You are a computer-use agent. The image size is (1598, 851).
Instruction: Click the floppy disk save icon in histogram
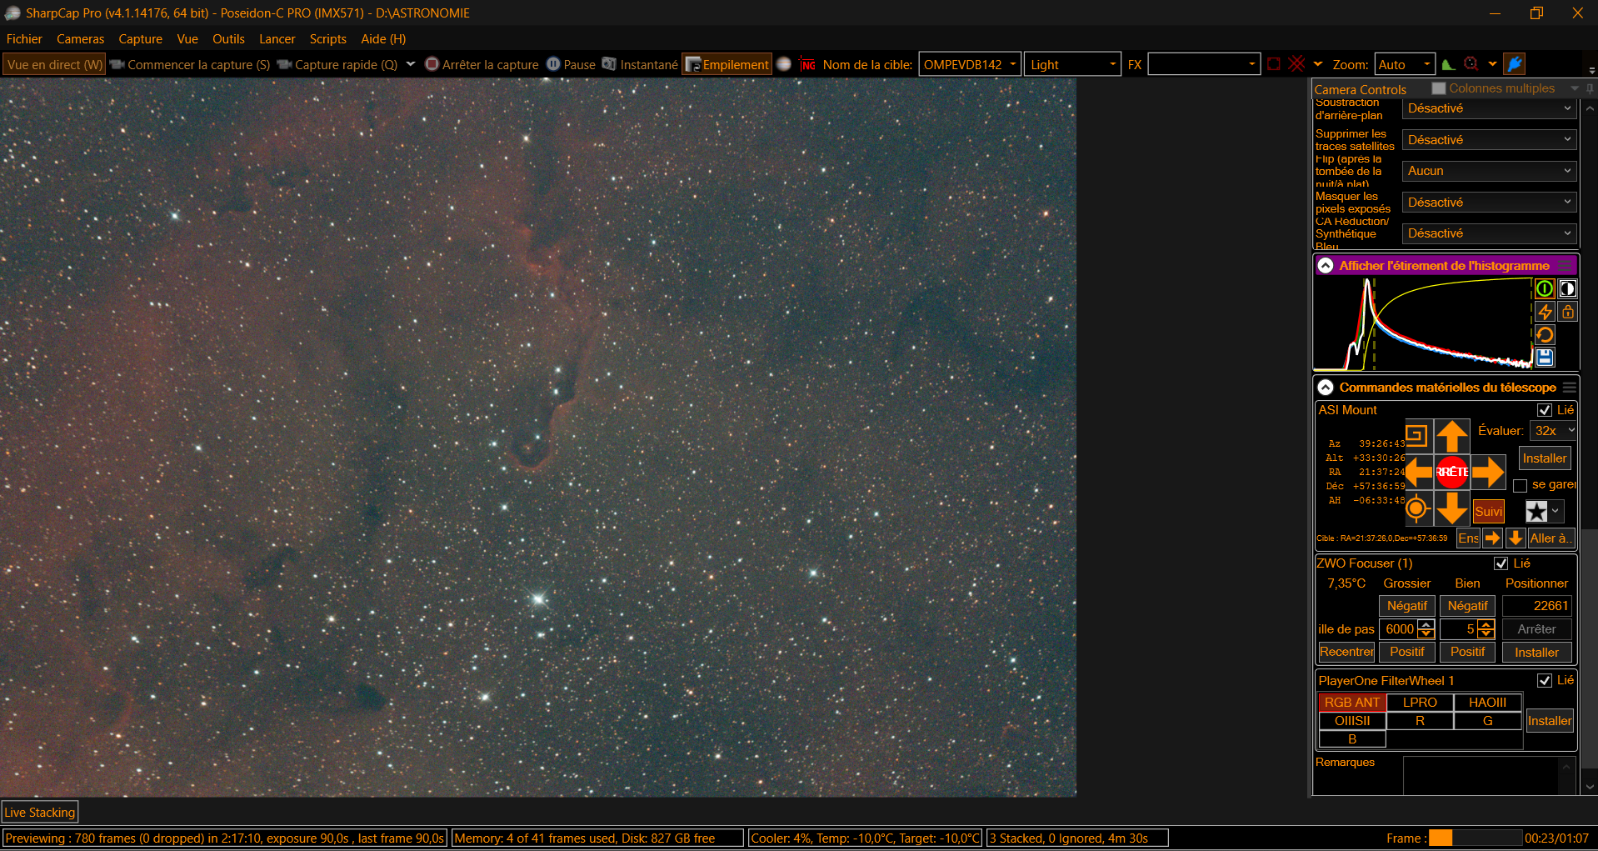click(1544, 358)
